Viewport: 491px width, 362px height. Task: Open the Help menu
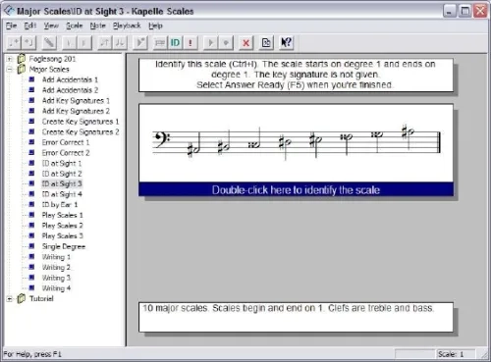155,26
